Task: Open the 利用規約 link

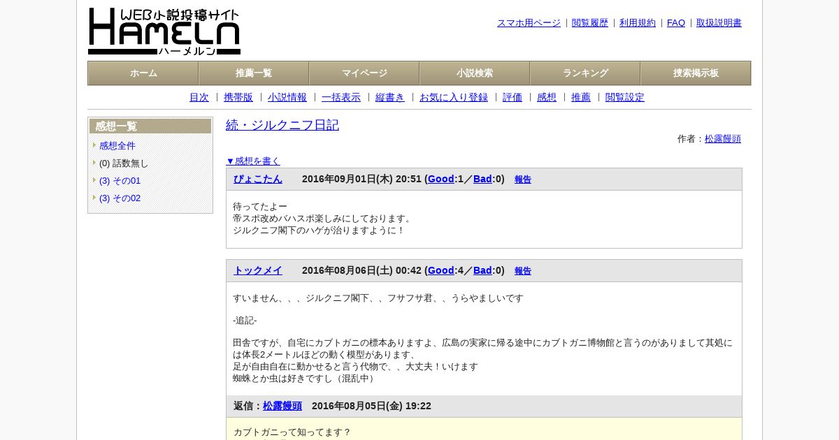Action: click(x=638, y=23)
